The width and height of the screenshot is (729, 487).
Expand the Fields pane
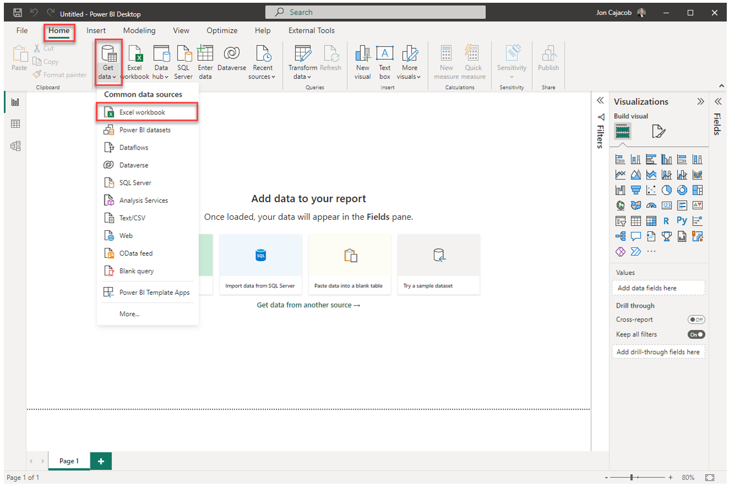[x=718, y=101]
